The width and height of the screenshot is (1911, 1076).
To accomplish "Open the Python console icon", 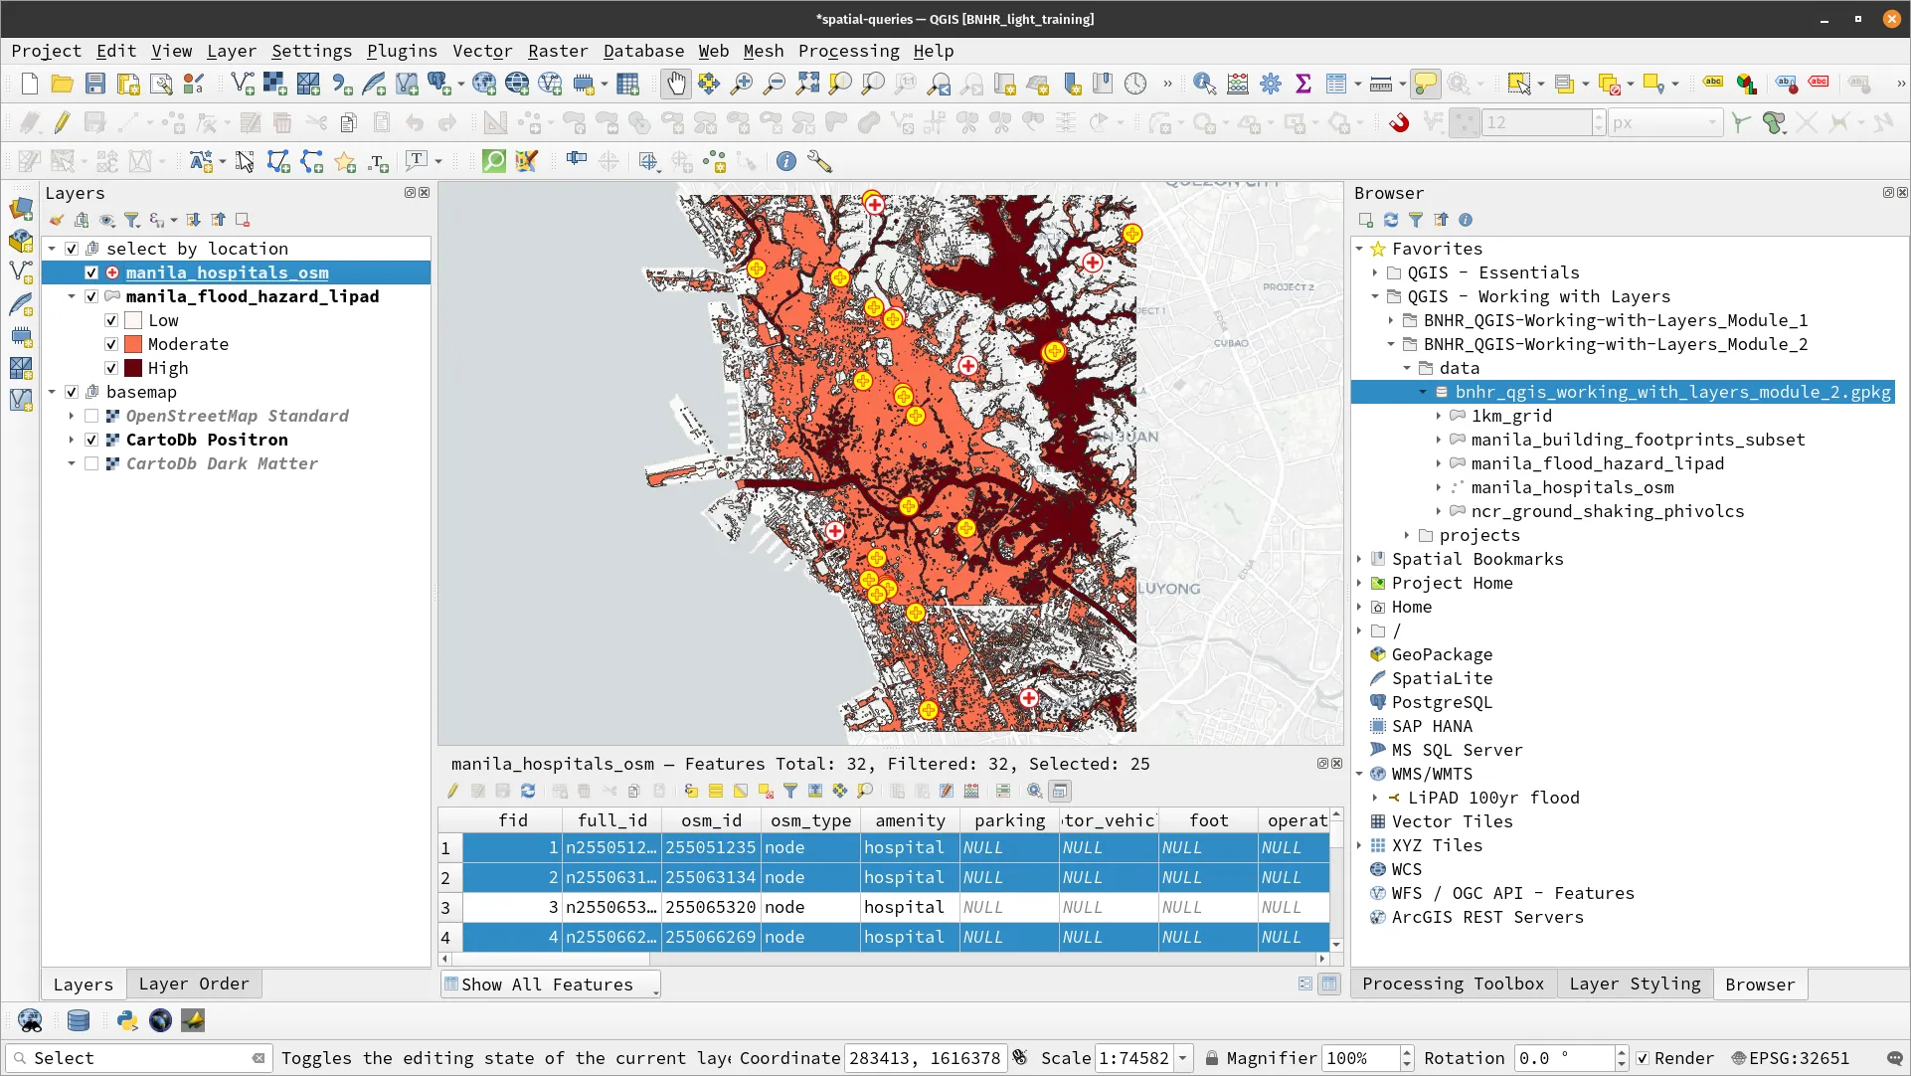I will tap(126, 1020).
